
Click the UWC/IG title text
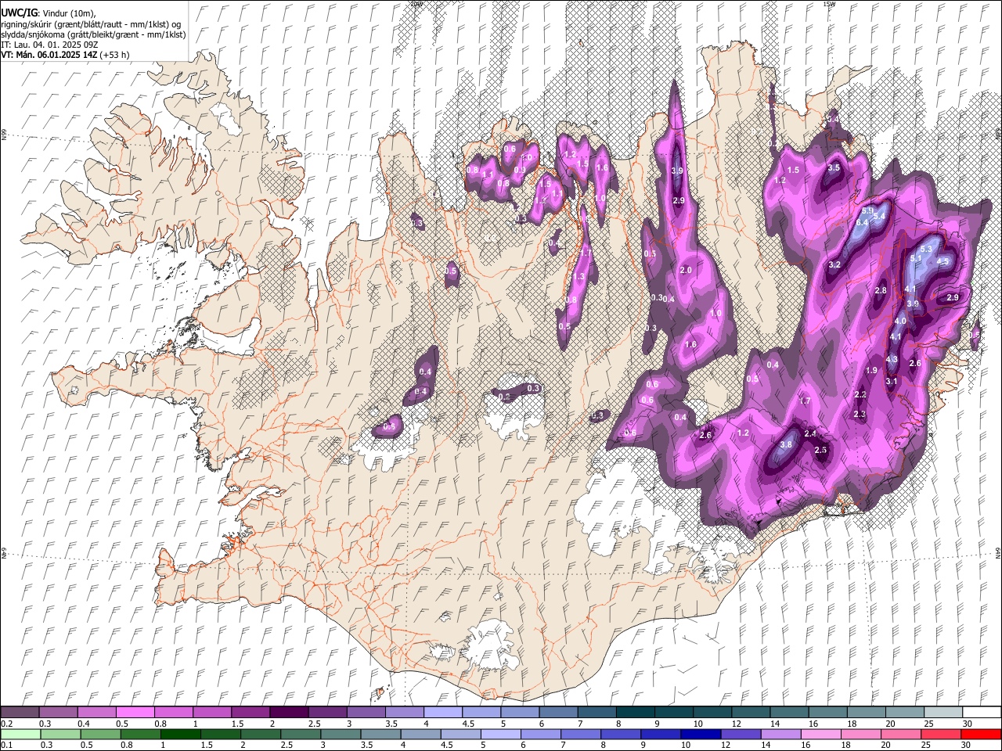18,13
